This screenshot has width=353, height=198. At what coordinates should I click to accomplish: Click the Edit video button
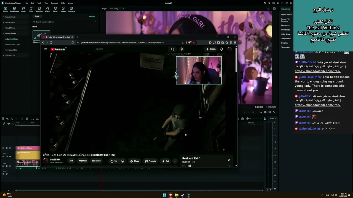tap(96, 161)
